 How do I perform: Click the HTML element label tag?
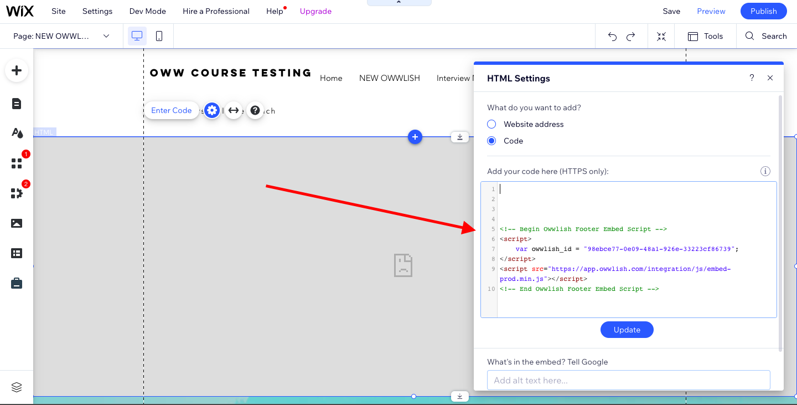(45, 132)
